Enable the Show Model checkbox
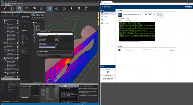This screenshot has height=105, width=193. 9,87
